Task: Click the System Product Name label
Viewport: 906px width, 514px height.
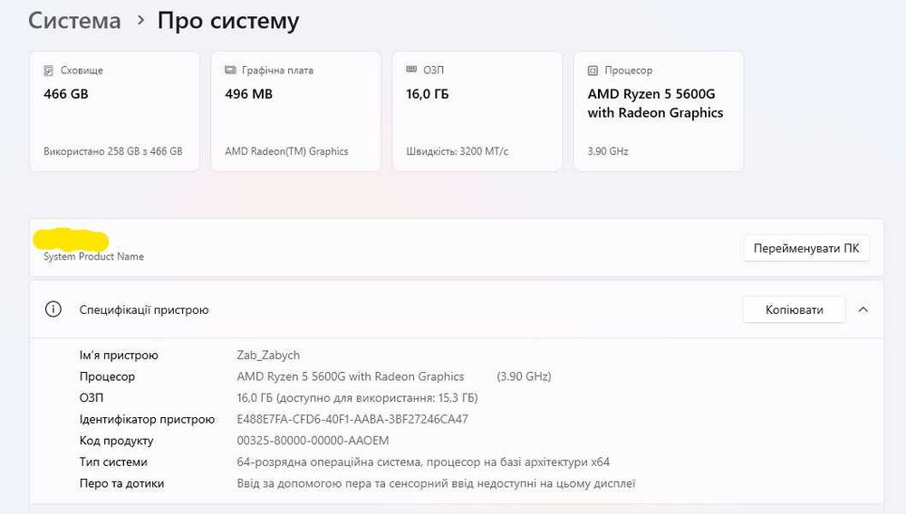Action: 93,256
